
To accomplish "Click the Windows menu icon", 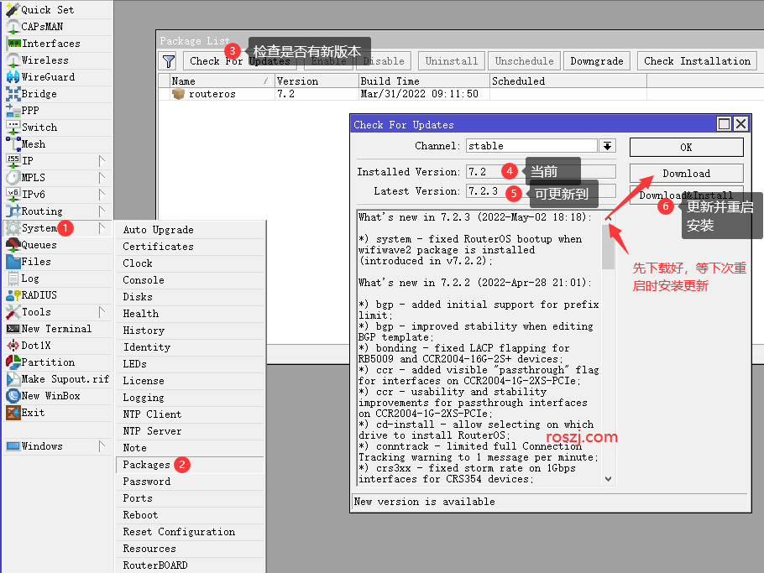I will point(13,446).
